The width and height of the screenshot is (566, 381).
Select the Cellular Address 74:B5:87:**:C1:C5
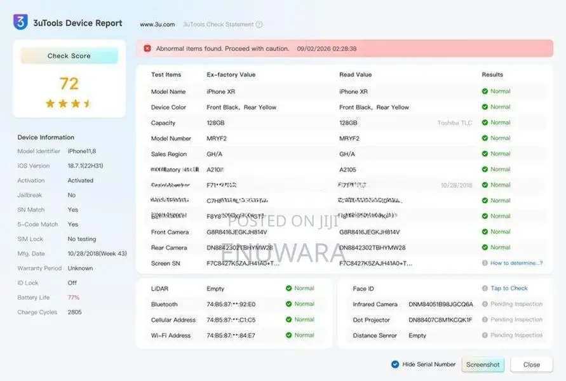click(x=231, y=319)
